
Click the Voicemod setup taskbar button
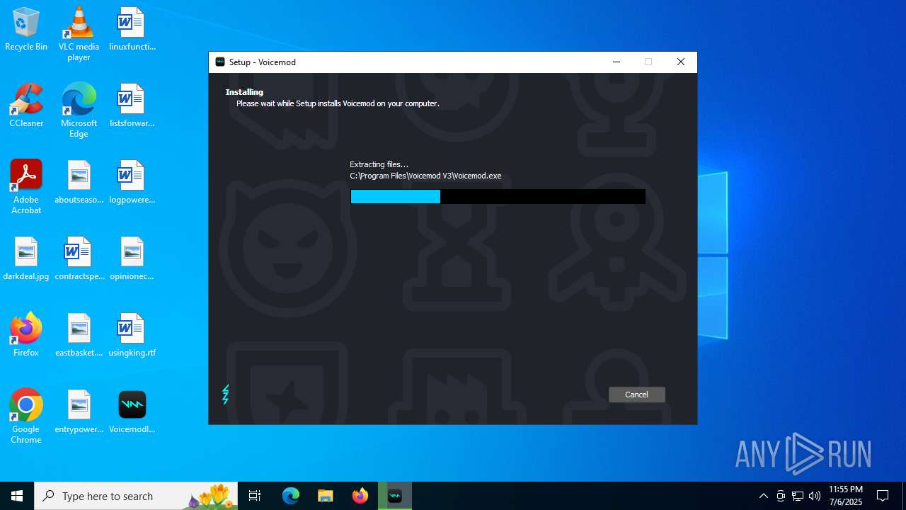(x=395, y=496)
